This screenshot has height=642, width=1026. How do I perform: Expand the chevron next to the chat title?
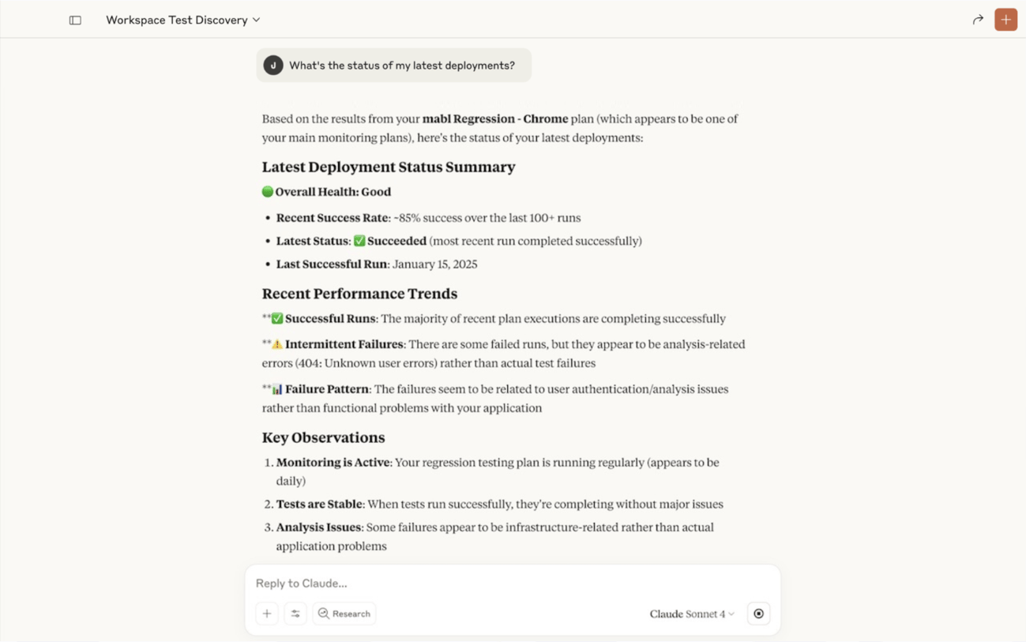click(257, 20)
